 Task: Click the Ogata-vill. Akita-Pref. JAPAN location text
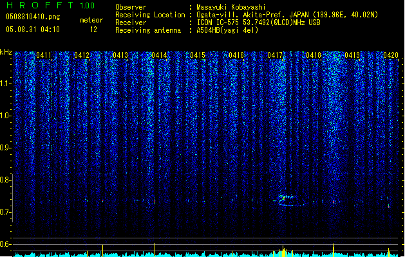tap(287, 15)
